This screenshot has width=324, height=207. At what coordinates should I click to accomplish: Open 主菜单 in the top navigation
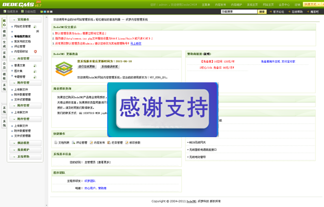[x=206, y=4]
